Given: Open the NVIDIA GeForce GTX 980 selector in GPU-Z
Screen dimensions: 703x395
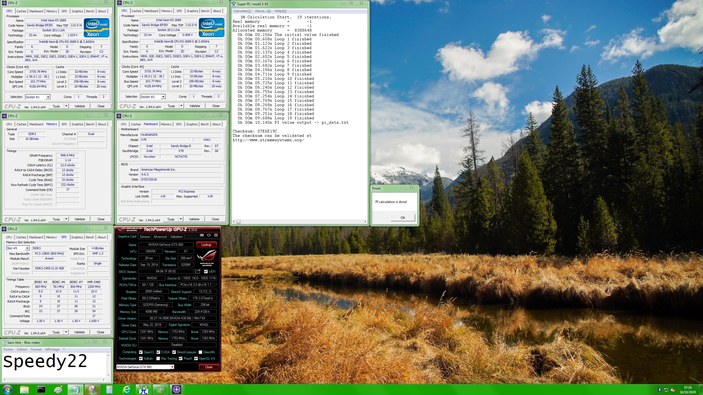Looking at the screenshot, I should (145, 367).
